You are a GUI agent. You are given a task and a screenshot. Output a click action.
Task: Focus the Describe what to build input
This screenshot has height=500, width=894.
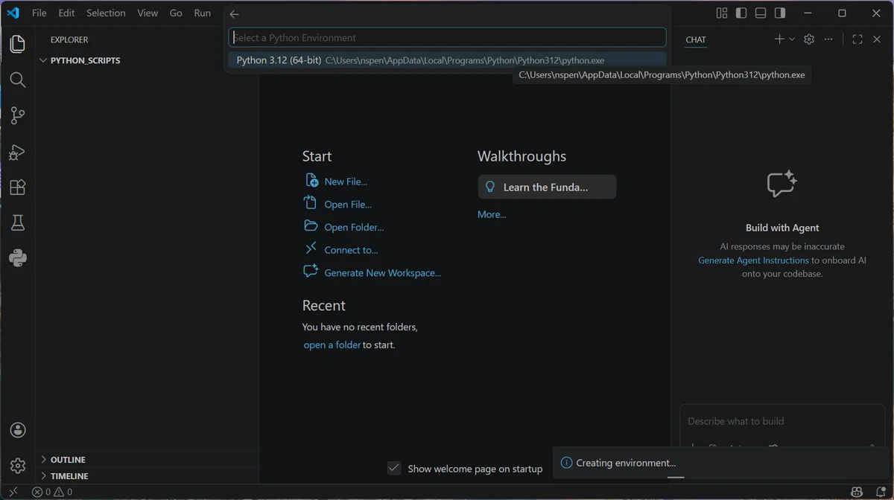[782, 421]
